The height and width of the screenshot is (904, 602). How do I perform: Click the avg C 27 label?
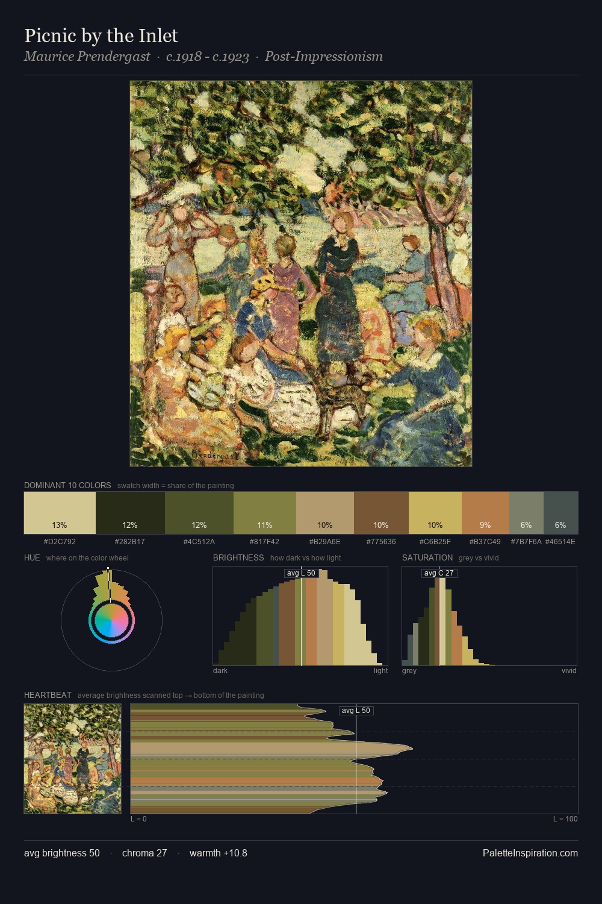pyautogui.click(x=439, y=573)
